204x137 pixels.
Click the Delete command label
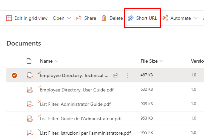coord(116,18)
